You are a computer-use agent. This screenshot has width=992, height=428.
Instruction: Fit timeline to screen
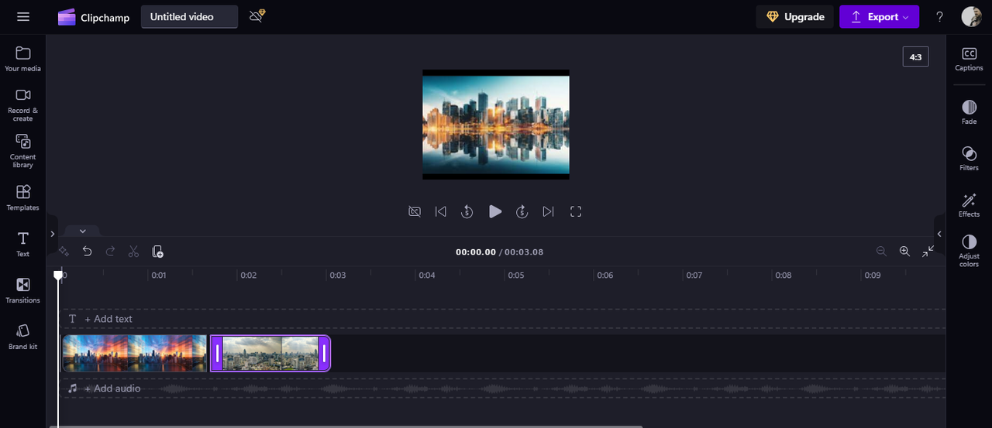928,252
